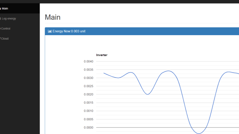Click the chart line's lowest dip below zero
239x134 pixels.
199,133
